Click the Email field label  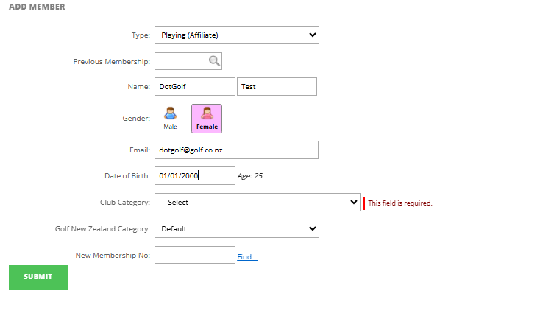click(139, 150)
